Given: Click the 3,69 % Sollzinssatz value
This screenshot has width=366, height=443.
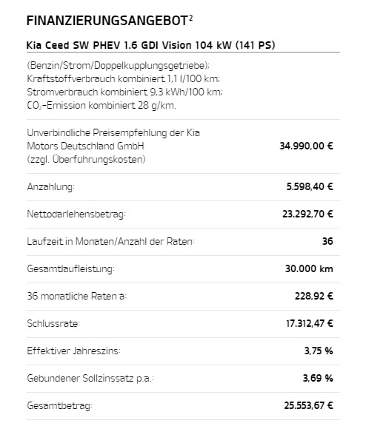Looking at the screenshot, I should pyautogui.click(x=318, y=379).
